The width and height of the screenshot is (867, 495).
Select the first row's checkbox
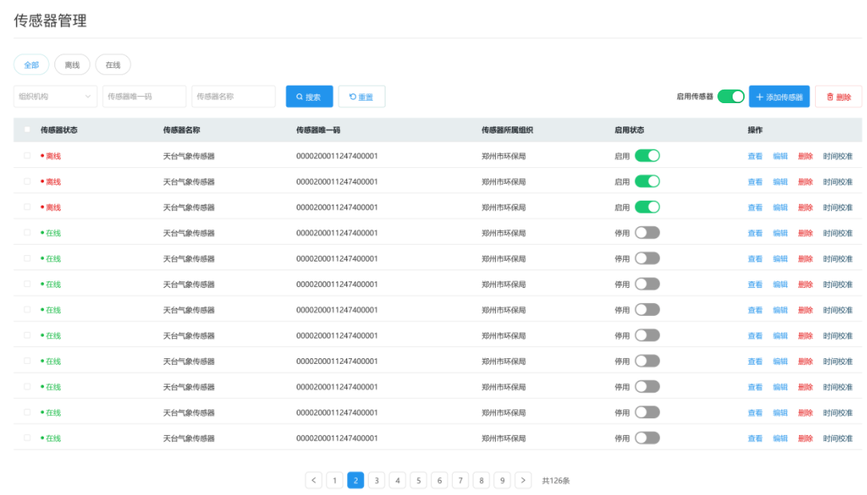(x=27, y=156)
